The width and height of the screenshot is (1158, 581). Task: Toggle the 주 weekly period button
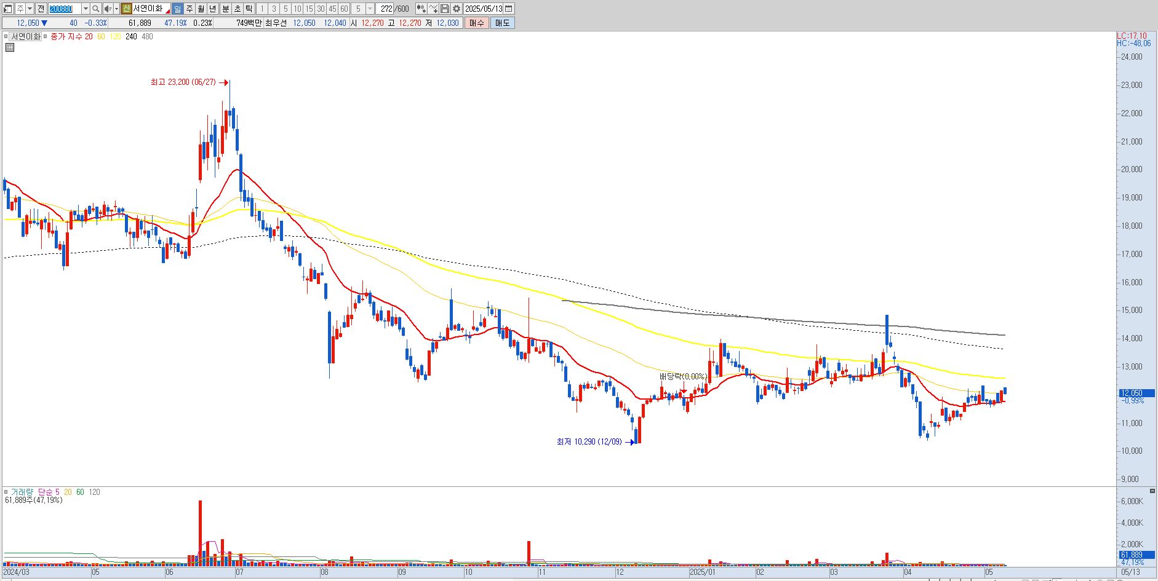click(x=189, y=9)
